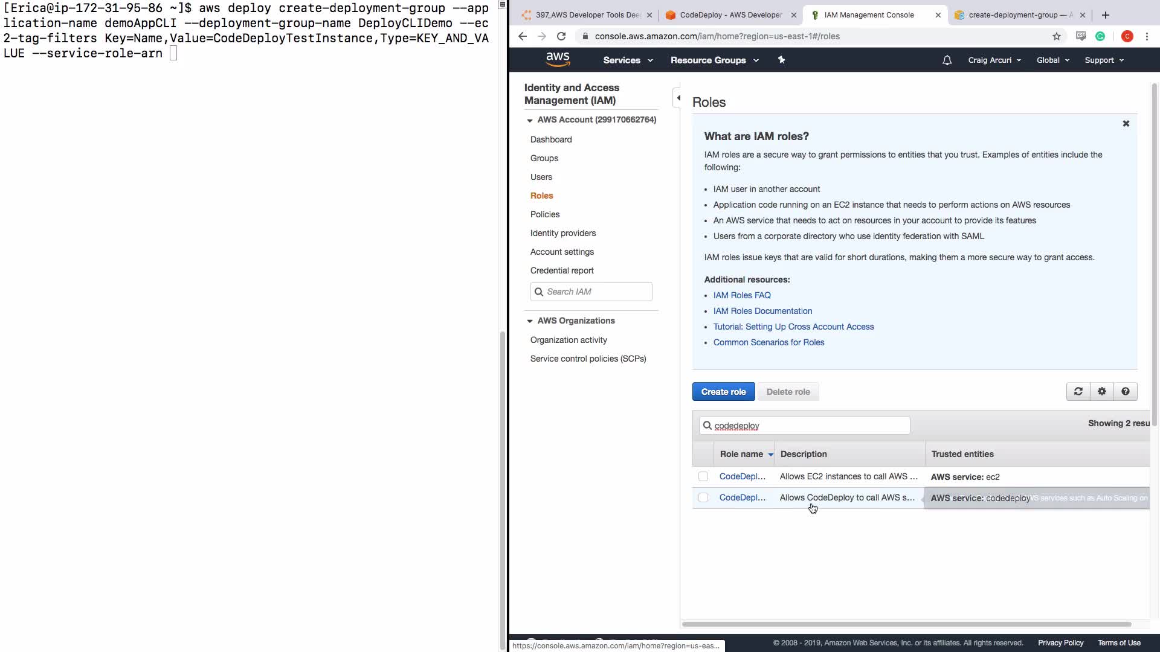This screenshot has width=1160, height=652.
Task: Open the Craig Arcuri account dropdown
Action: click(994, 60)
